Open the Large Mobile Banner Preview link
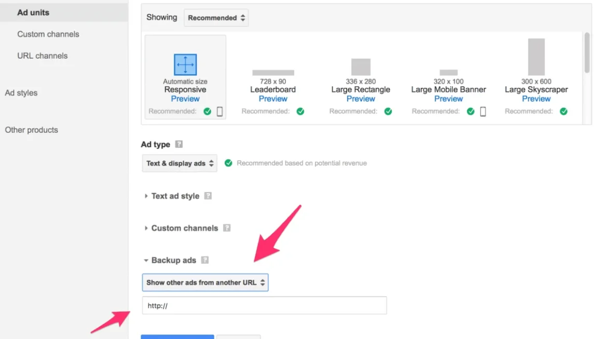 (x=448, y=99)
